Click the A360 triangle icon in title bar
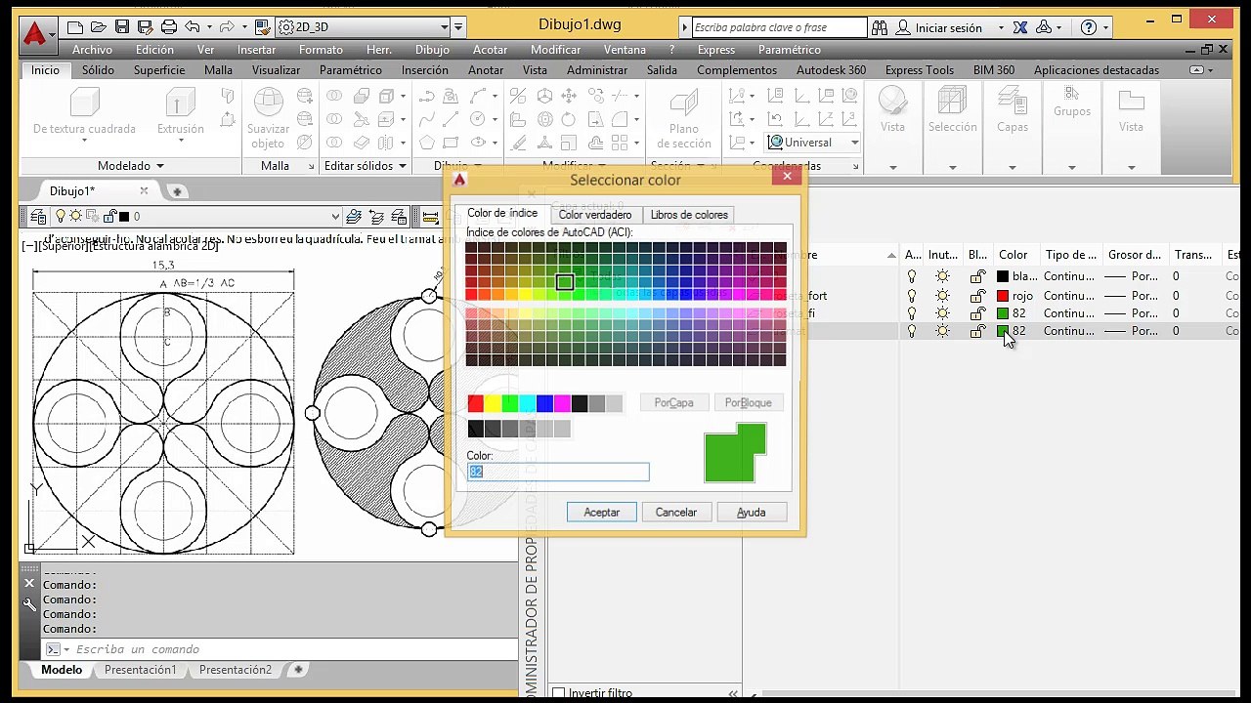Screen dimensions: 1251x703 point(1043,27)
